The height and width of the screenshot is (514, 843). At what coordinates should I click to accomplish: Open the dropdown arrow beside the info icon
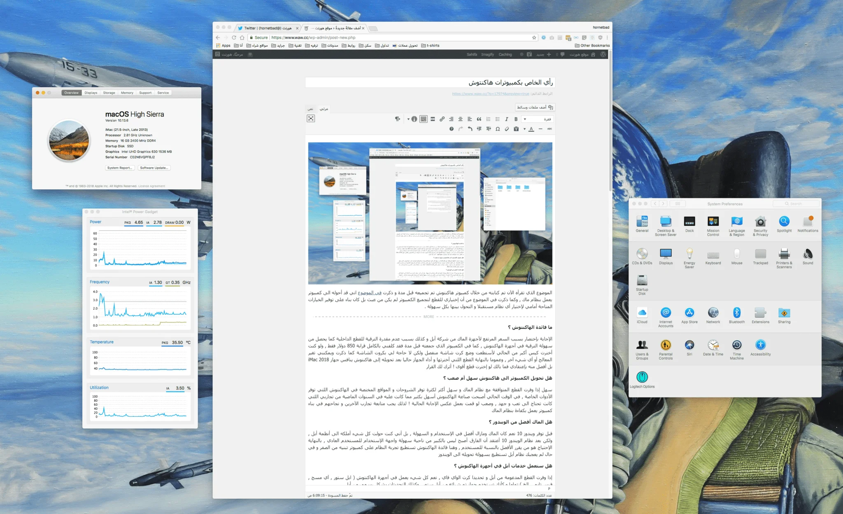pyautogui.click(x=408, y=119)
